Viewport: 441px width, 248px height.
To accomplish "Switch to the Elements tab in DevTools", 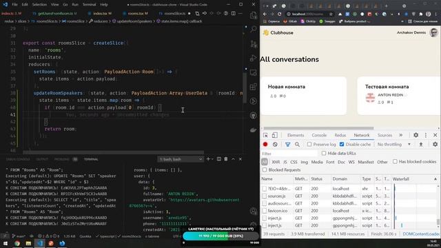I will 296,135.
